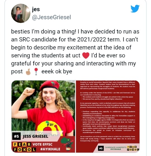Screen dimensions: 151x156
Task: Click the blue Twitter bird logo
Action: tap(135, 9)
